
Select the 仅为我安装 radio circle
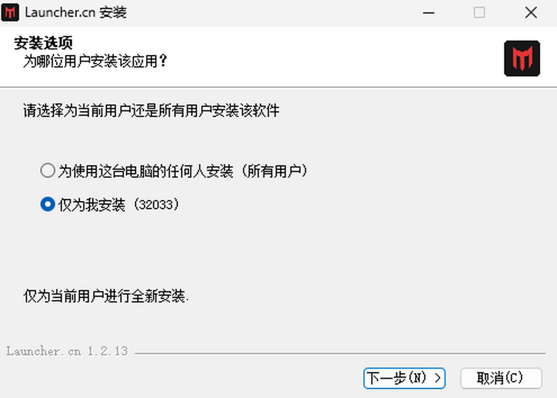pos(47,204)
